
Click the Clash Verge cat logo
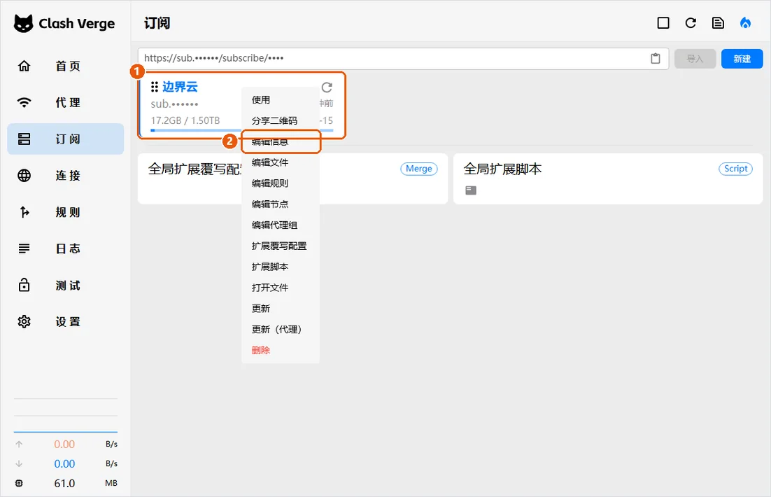coord(23,23)
